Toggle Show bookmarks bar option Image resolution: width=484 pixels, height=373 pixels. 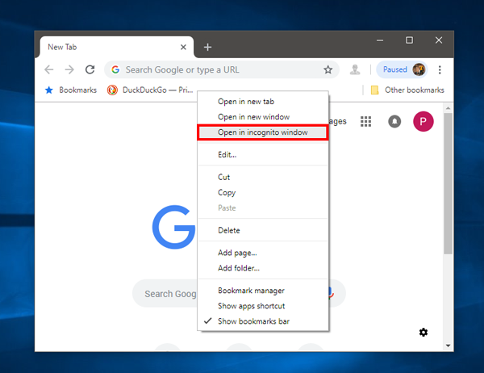click(x=253, y=321)
